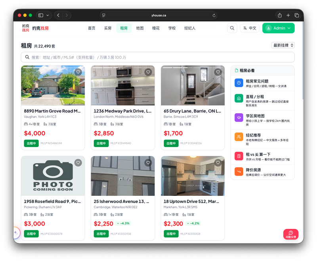The image size is (317, 261).
Task: Open a new Safari tab
Action: coord(288,15)
